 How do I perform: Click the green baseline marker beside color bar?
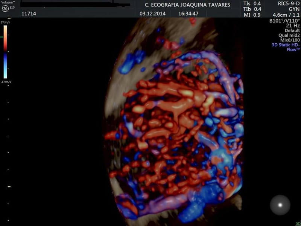2,37
